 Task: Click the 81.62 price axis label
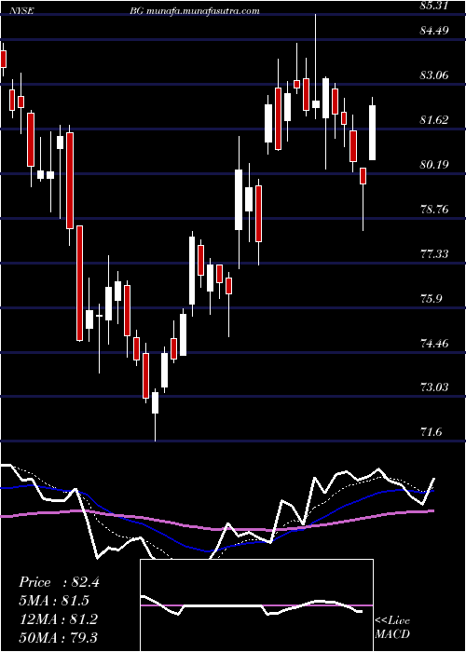pos(435,120)
